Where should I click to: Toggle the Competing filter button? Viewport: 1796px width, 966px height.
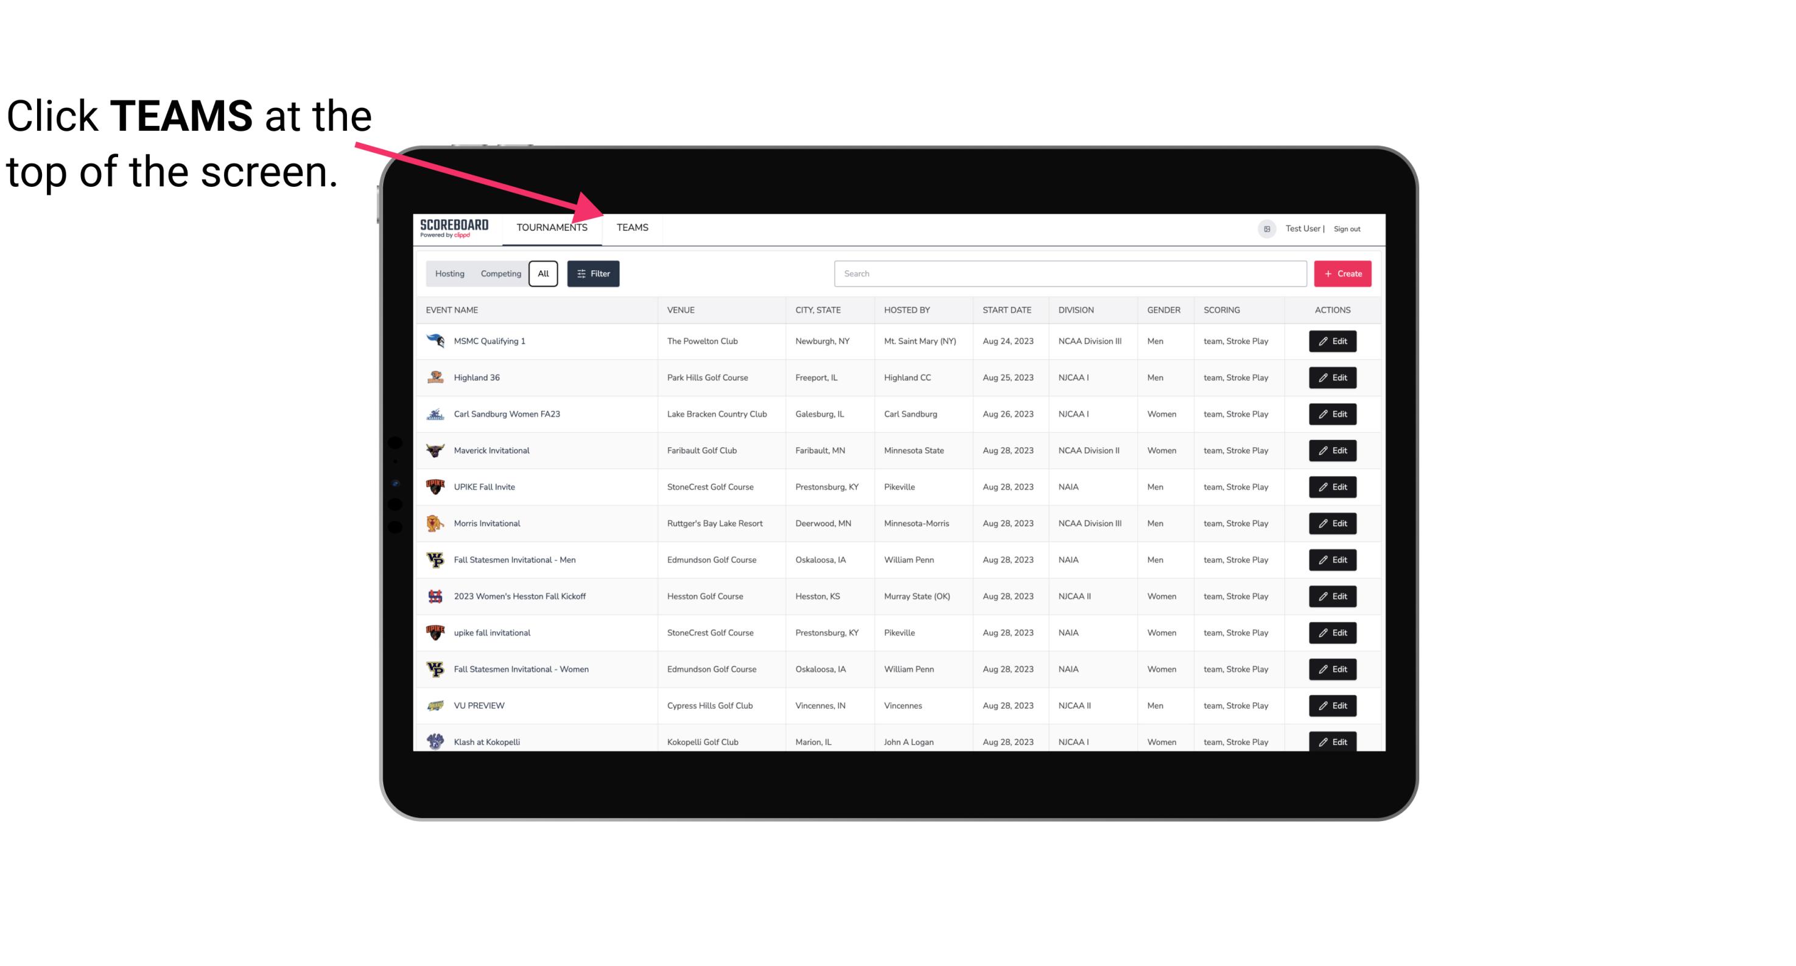[500, 274]
